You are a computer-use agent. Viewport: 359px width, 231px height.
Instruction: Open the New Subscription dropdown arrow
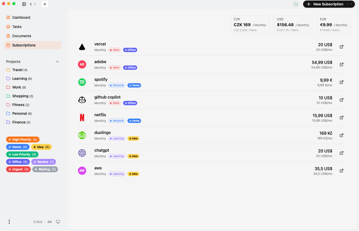351,4
